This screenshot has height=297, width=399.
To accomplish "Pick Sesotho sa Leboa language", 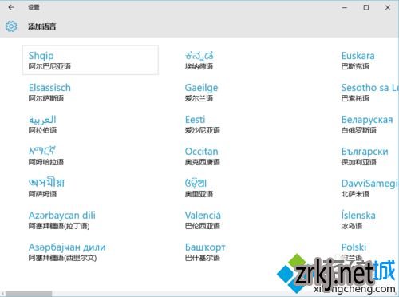I will [367, 92].
